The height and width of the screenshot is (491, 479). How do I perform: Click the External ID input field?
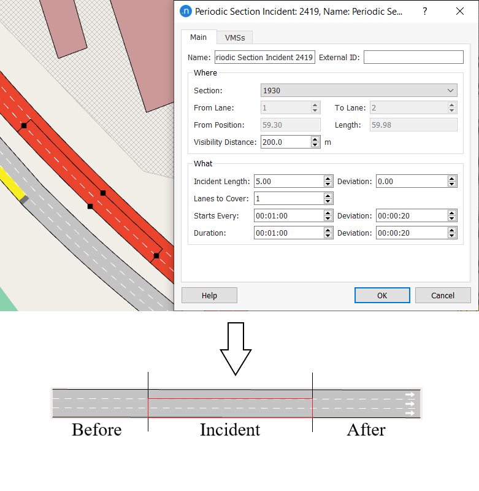[x=413, y=57]
